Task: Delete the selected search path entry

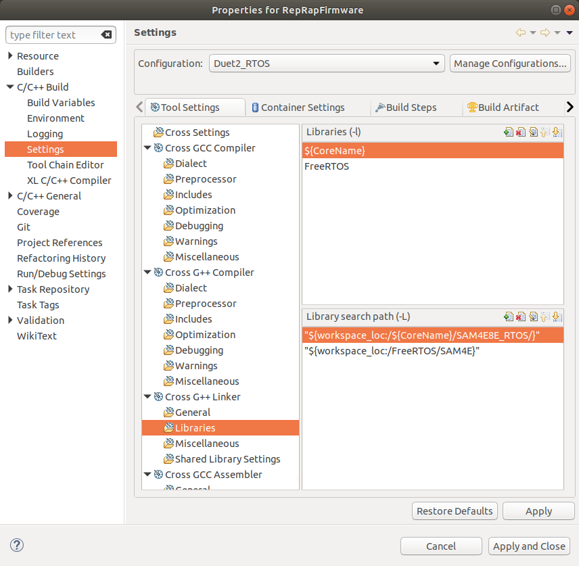Action: [x=521, y=316]
